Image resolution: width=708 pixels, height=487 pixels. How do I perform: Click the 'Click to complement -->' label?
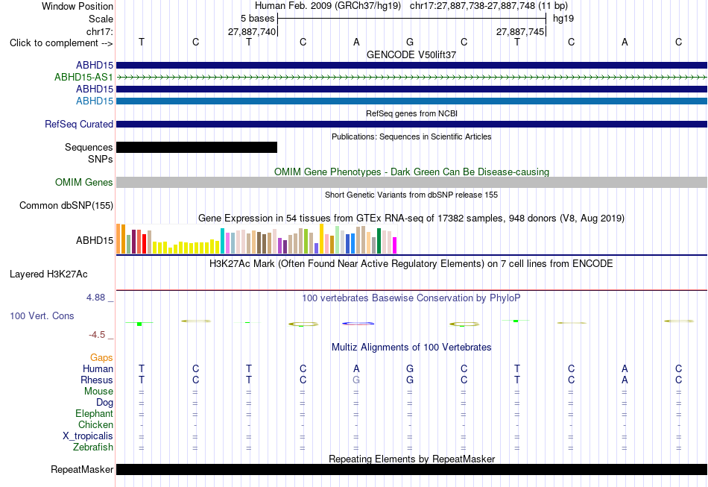point(61,43)
